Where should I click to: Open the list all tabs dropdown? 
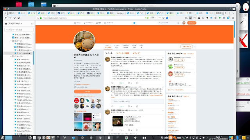click(x=234, y=13)
